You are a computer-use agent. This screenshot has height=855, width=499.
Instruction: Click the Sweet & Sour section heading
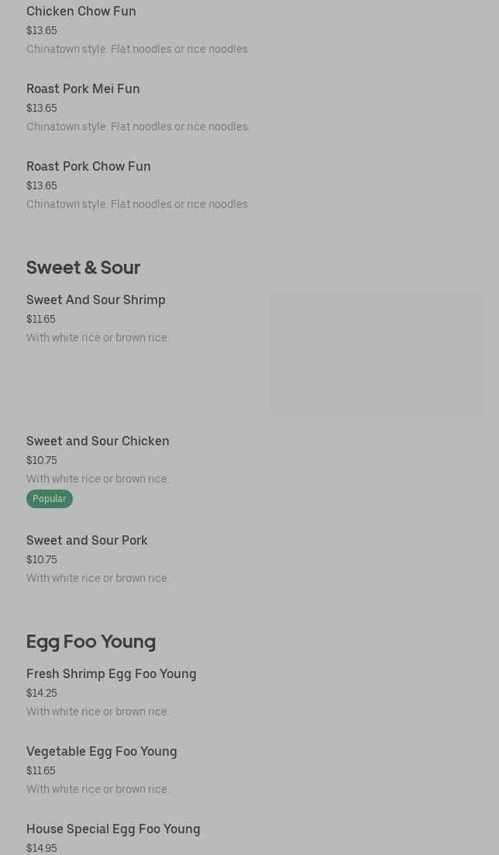coord(84,267)
